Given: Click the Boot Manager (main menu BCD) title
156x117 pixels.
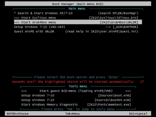Looking at the screenshot, I should [x=78, y=4].
